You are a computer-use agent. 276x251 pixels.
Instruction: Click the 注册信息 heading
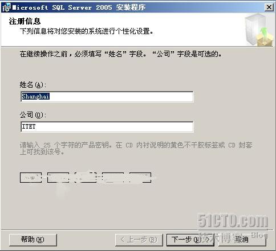point(25,21)
